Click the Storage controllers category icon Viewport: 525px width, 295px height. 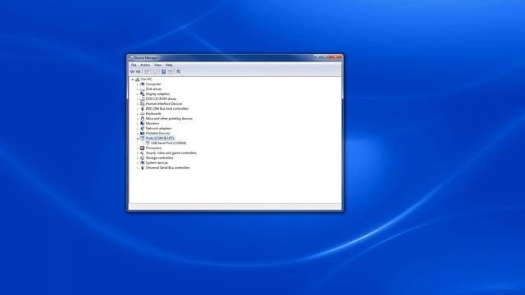(142, 158)
